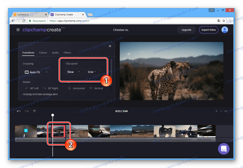The image size is (243, 168).
Task: Open the chat support bubble
Action: pos(224,149)
